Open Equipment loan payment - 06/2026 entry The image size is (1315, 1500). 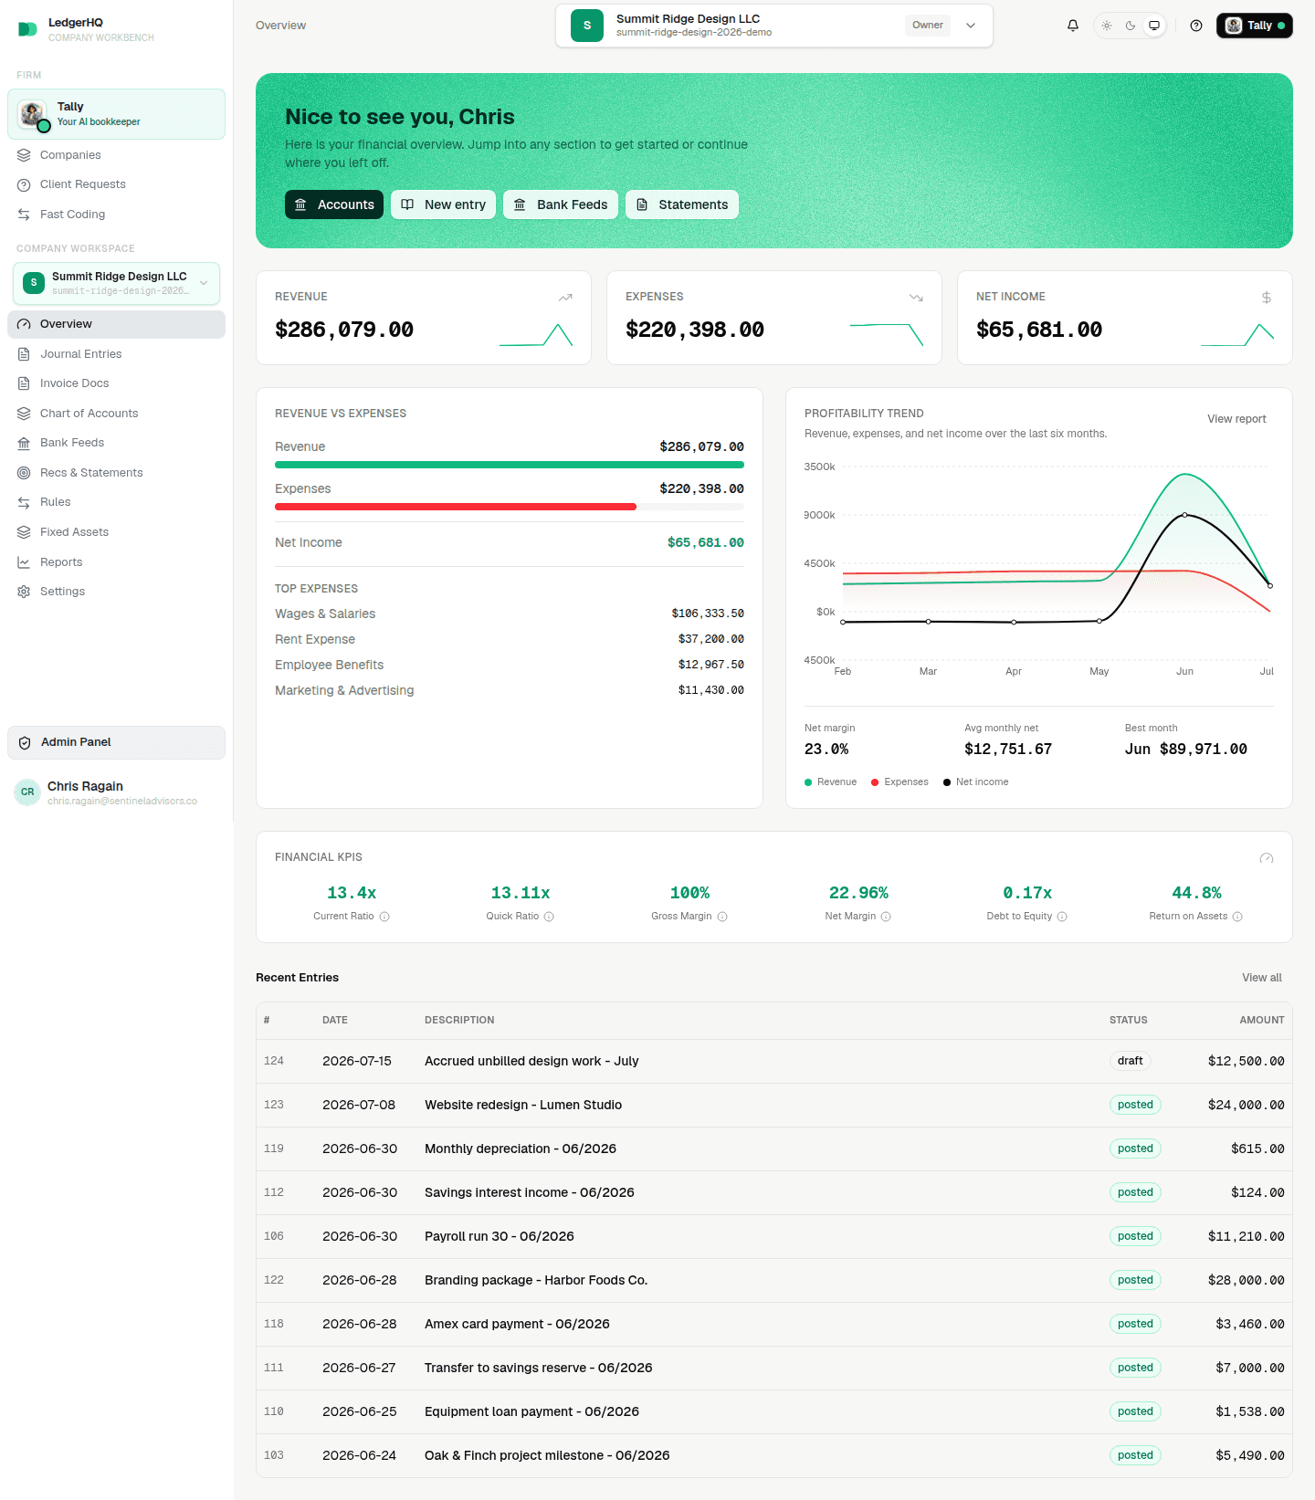point(774,1411)
